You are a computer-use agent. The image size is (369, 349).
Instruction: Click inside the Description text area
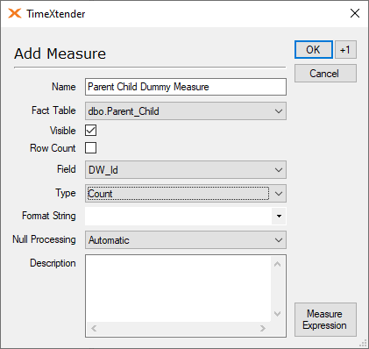click(178, 288)
